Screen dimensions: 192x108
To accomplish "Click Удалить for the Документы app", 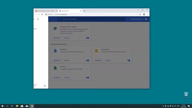I will (67, 61).
